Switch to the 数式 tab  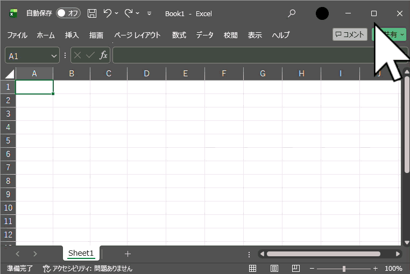[x=179, y=35]
